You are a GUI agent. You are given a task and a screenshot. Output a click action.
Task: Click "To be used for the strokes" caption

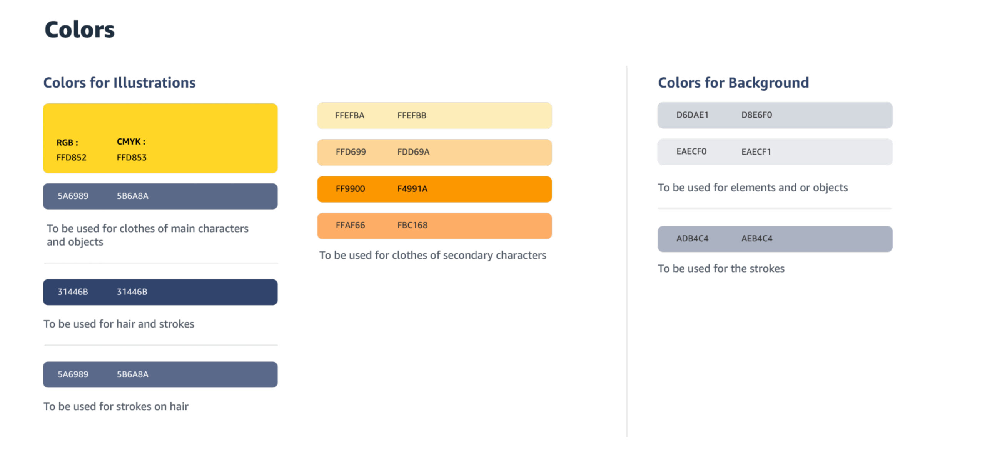pos(721,268)
